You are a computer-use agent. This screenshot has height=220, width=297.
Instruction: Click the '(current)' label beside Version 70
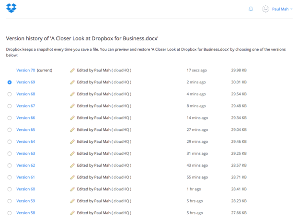[45, 70]
